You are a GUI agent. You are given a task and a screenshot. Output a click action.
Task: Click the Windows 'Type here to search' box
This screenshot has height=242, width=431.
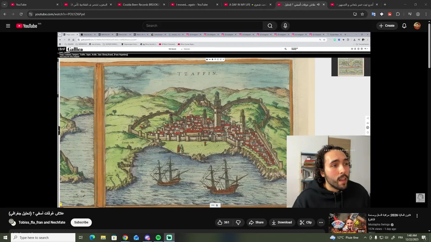(x=43, y=238)
